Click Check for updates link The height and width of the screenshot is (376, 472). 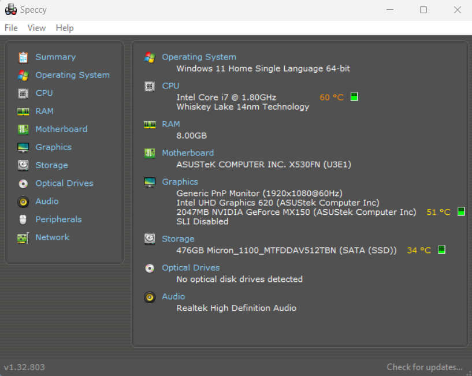pos(424,367)
